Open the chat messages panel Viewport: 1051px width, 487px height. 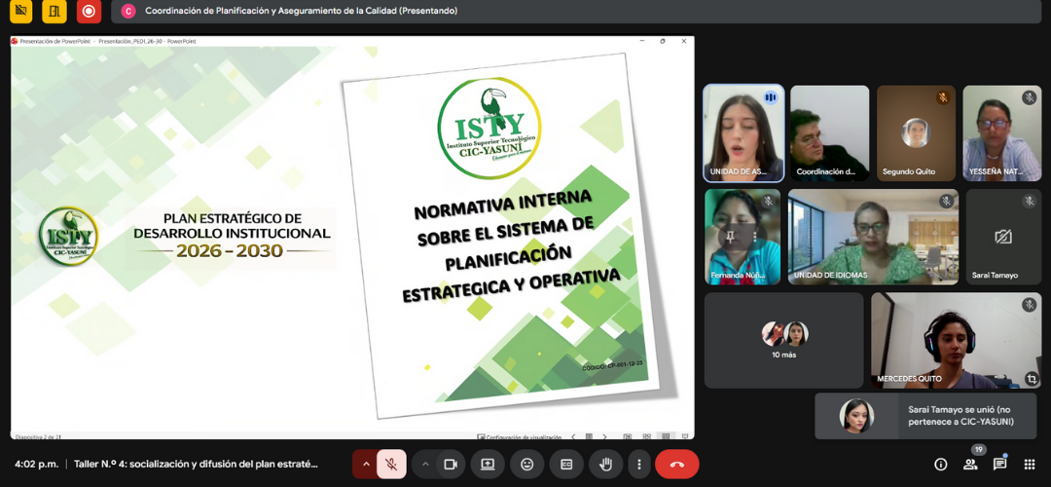pos(999,465)
